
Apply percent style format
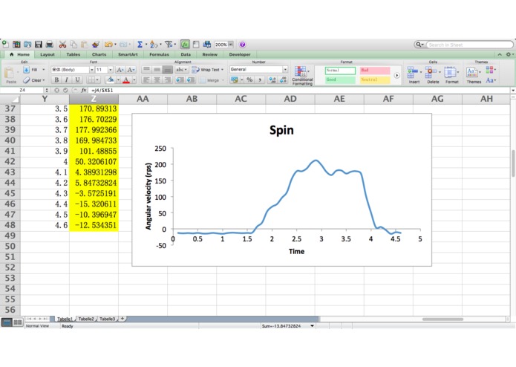(x=249, y=79)
